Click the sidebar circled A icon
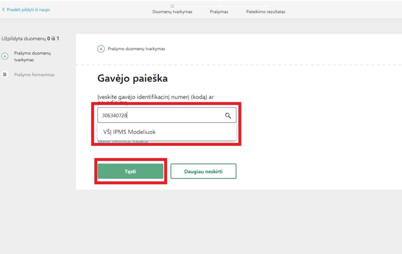This screenshot has height=254, width=402. pyautogui.click(x=5, y=56)
